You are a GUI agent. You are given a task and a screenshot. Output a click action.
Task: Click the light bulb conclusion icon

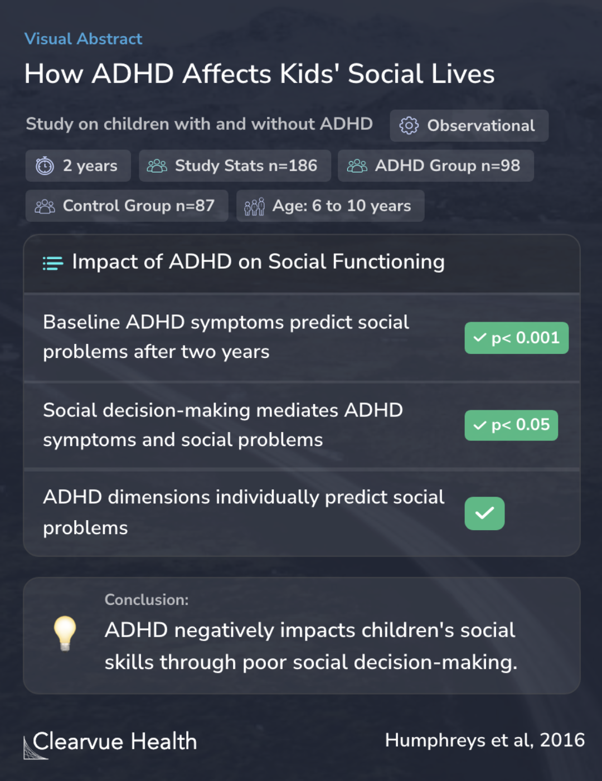(65, 633)
